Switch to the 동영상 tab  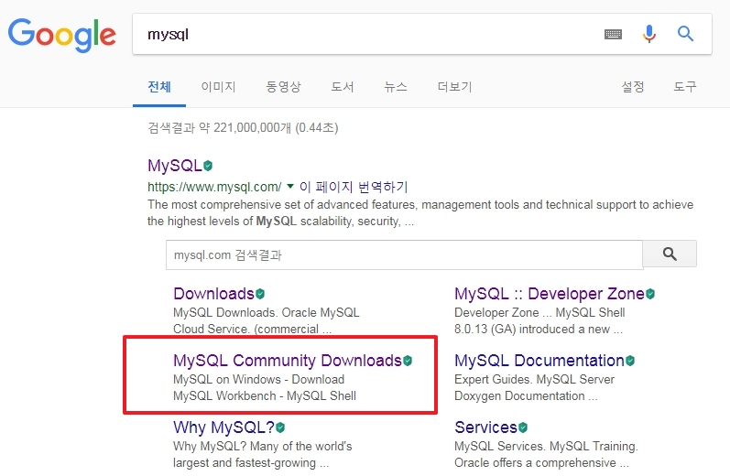point(283,87)
